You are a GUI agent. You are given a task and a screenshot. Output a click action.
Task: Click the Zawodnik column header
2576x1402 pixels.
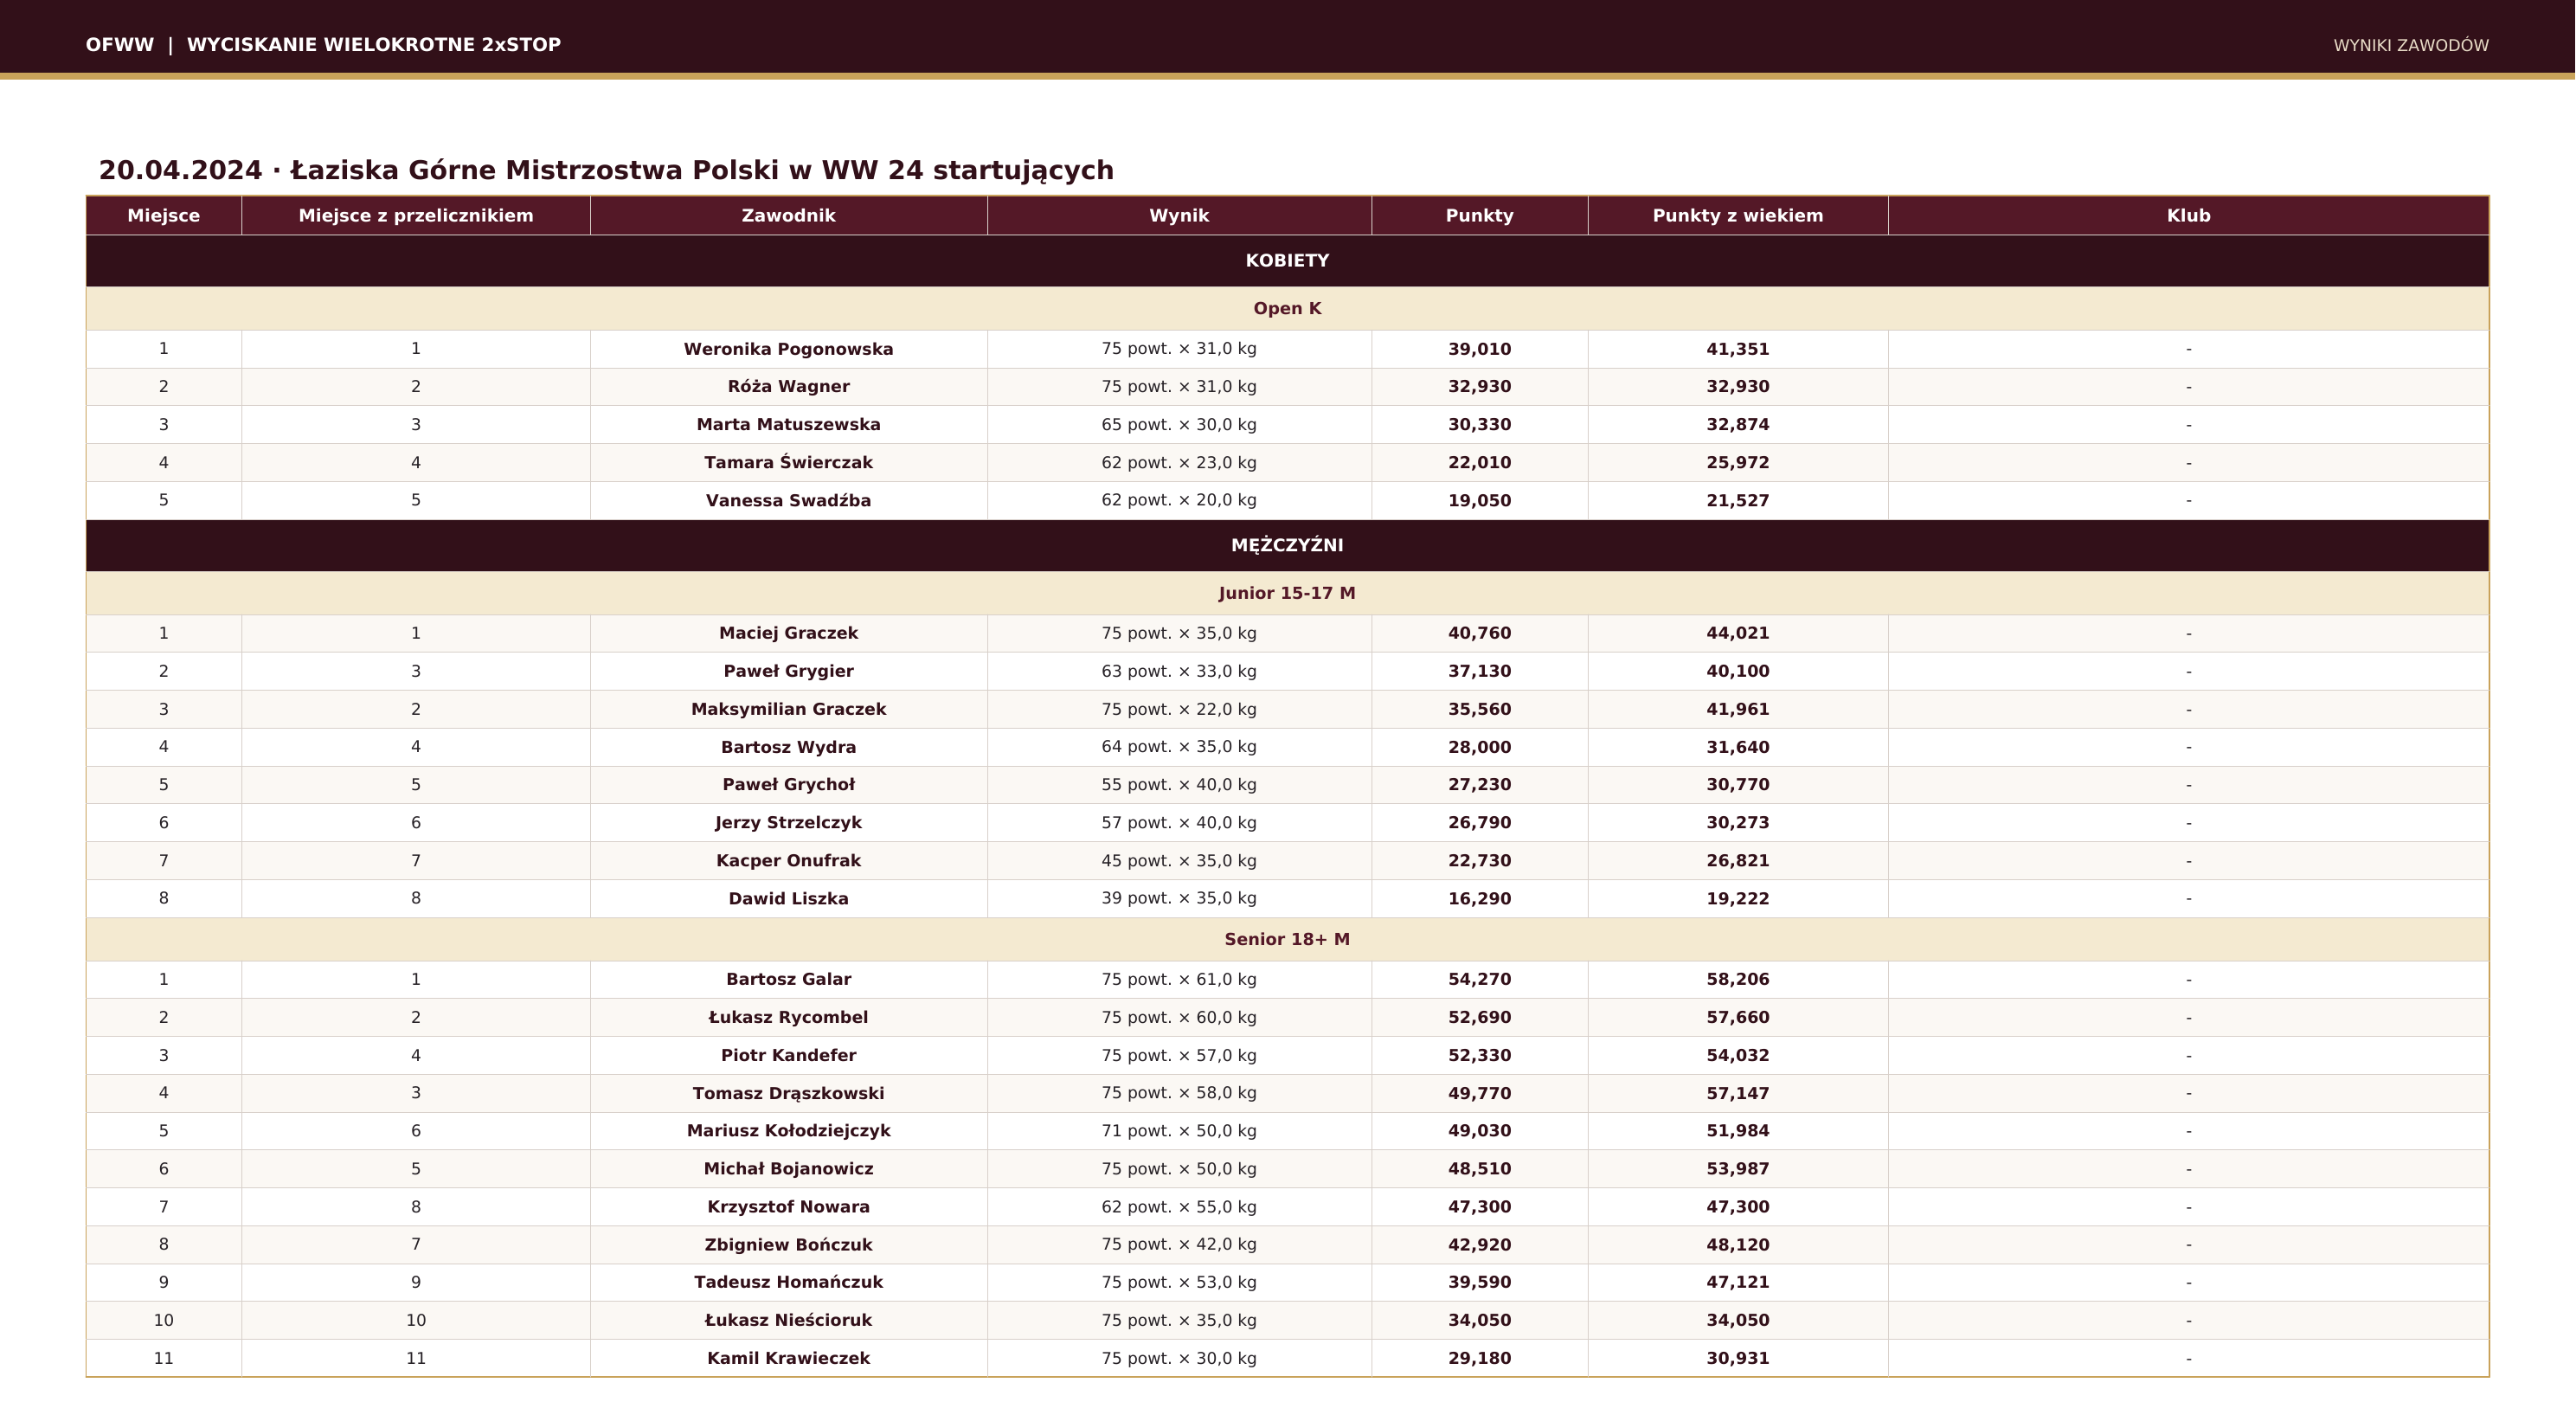tap(789, 216)
